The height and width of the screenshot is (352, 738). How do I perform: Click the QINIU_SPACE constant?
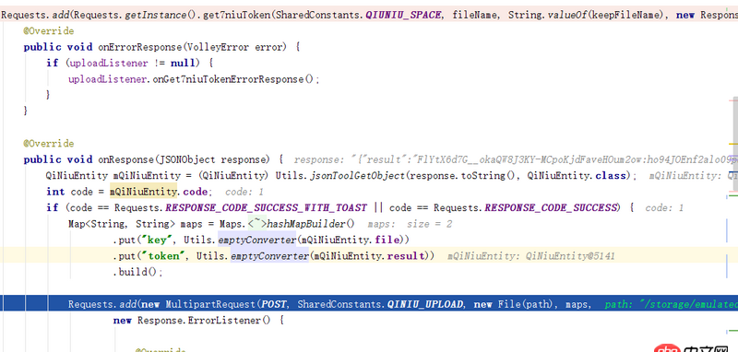click(x=403, y=16)
